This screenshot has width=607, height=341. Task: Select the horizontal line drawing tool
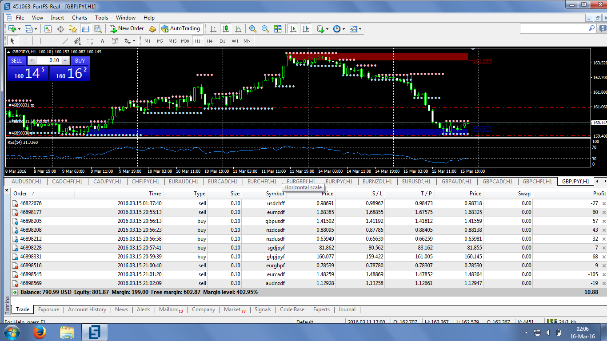pos(52,41)
